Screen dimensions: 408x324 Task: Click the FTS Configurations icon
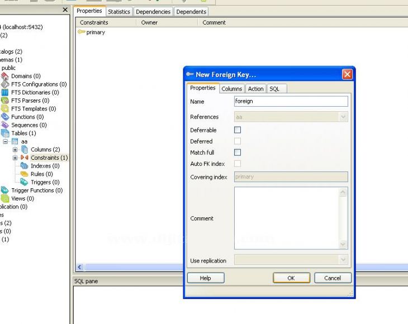5,84
